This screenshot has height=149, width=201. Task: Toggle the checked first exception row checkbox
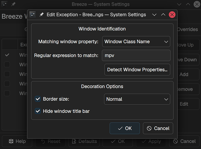7,55
